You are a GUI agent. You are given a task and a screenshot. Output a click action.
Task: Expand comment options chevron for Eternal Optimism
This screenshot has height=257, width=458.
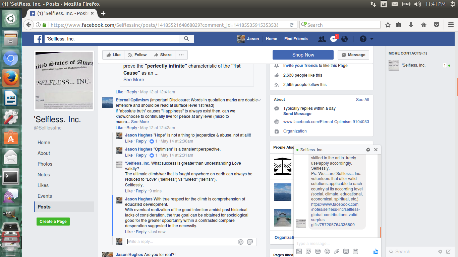pos(260,100)
